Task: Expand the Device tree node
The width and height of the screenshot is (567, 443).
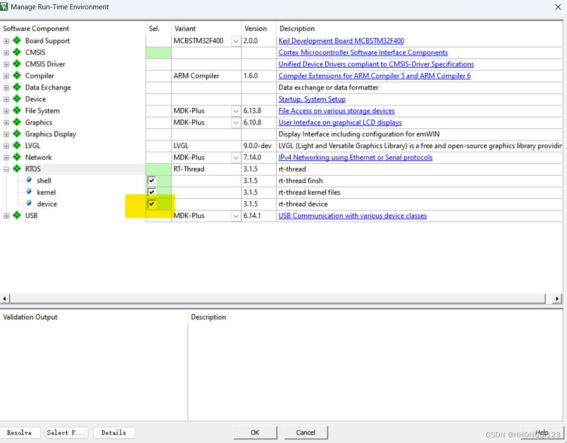Action: [x=6, y=99]
